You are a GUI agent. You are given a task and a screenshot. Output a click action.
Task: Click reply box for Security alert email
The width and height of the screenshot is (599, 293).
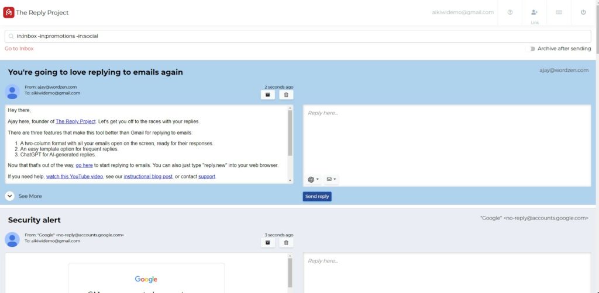tap(447, 273)
